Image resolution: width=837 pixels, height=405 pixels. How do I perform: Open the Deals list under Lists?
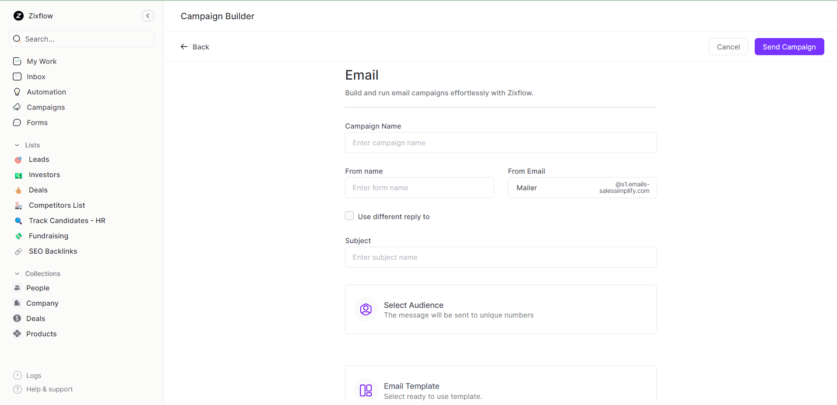click(x=38, y=190)
